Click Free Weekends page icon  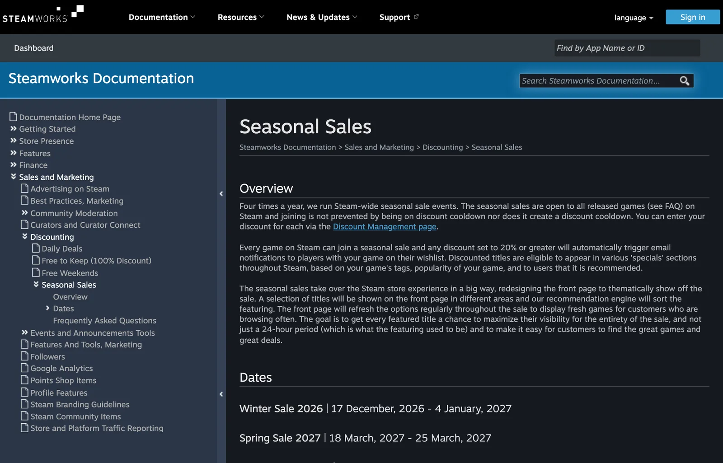tap(36, 272)
